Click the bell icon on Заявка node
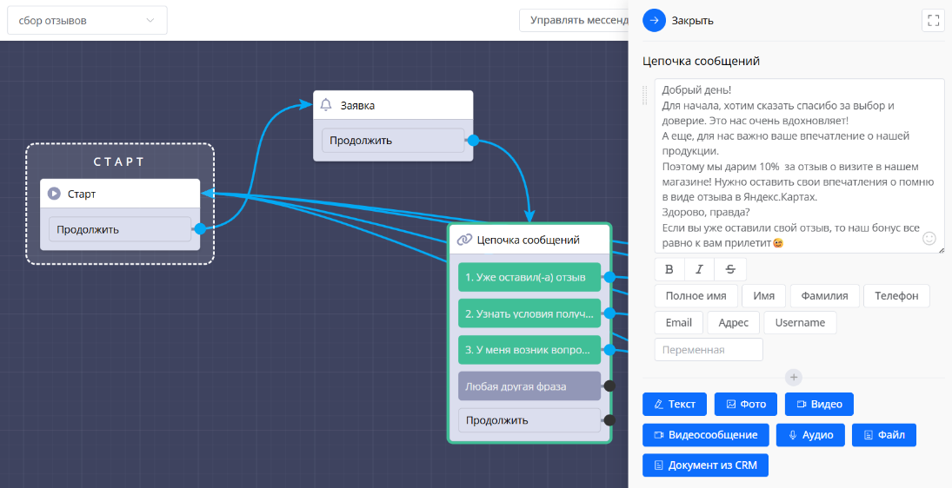The image size is (952, 488). pos(327,105)
